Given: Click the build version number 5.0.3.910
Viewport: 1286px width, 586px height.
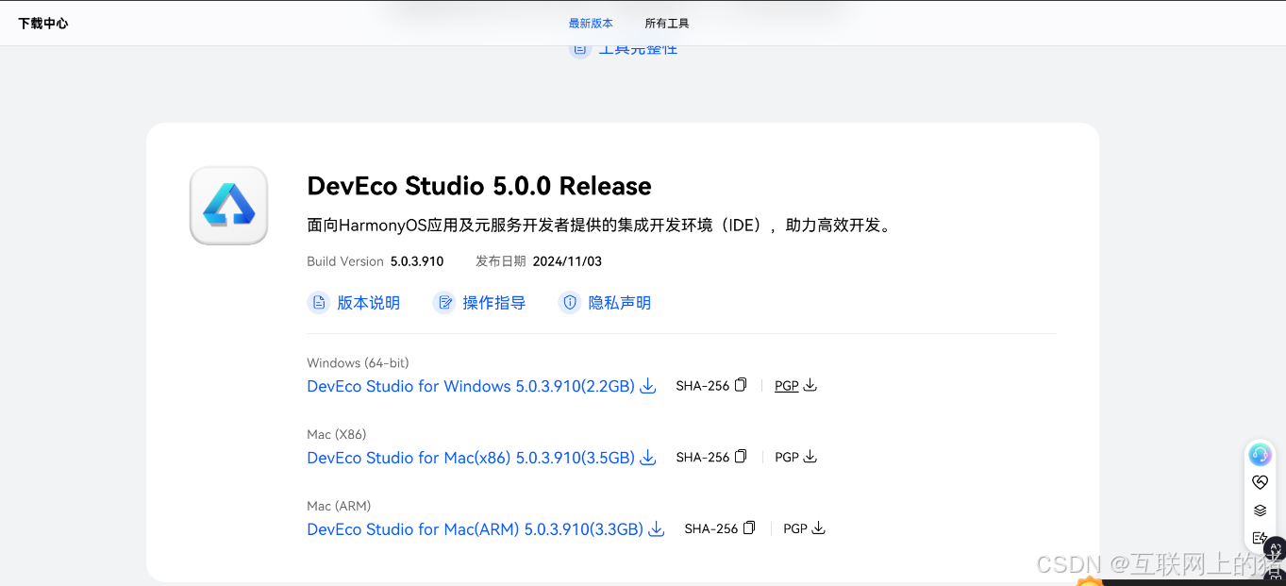Looking at the screenshot, I should pos(417,261).
